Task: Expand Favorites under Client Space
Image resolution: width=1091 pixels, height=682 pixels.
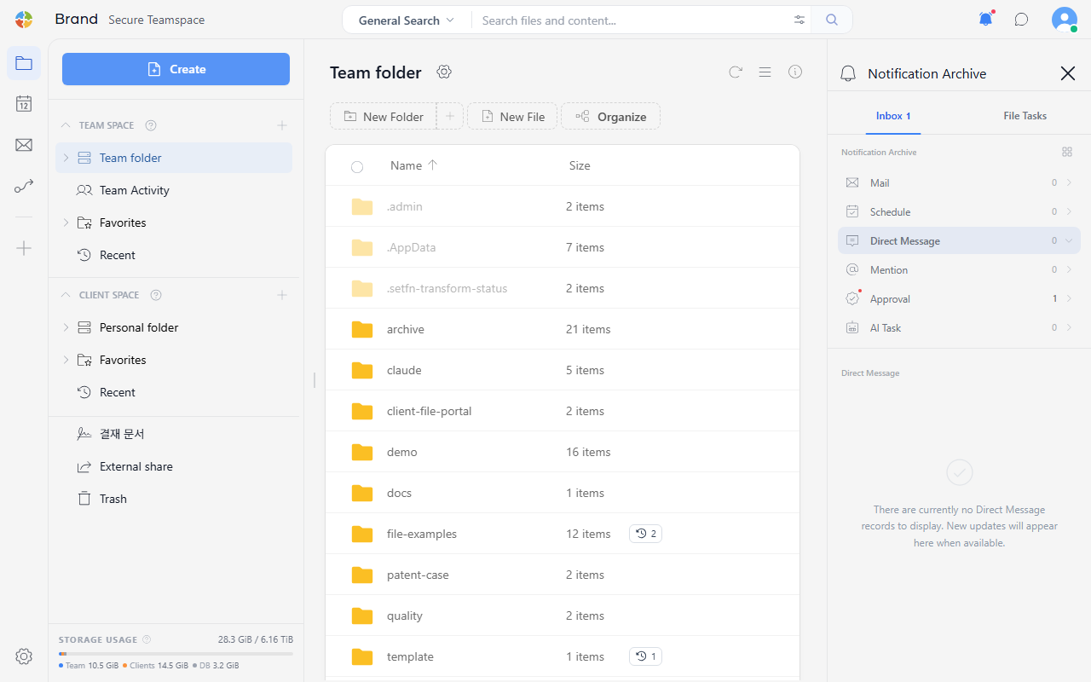Action: coord(66,360)
